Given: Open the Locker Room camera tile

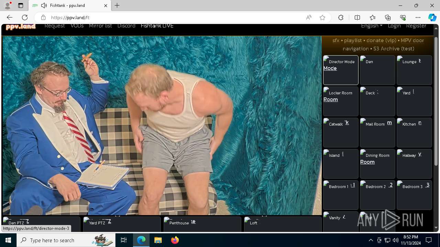Looking at the screenshot, I should pos(341,101).
